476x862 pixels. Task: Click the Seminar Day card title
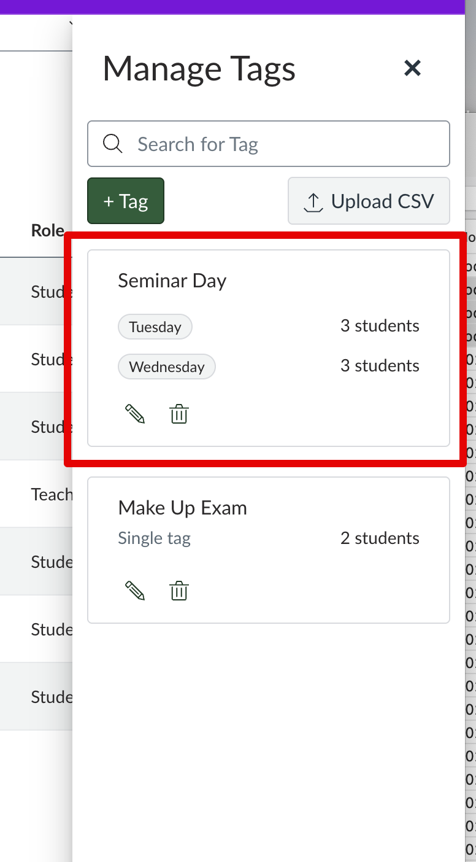click(172, 281)
